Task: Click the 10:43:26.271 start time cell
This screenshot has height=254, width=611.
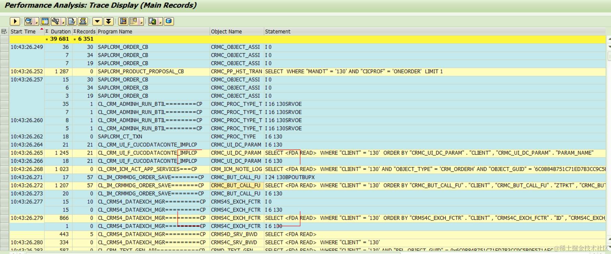Action: tap(27, 177)
